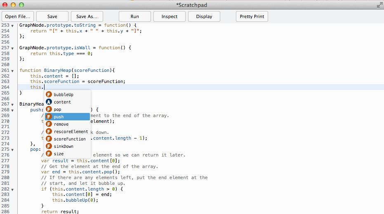This screenshot has height=214, width=384.
Task: Choose rescoreElement from the autocomplete list
Action: pyautogui.click(x=67, y=131)
